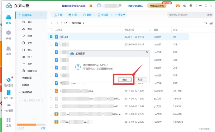Viewport: 215px width, 132px height.
Task: Open the 我的文件 three-dot menu
Action: coord(41,15)
